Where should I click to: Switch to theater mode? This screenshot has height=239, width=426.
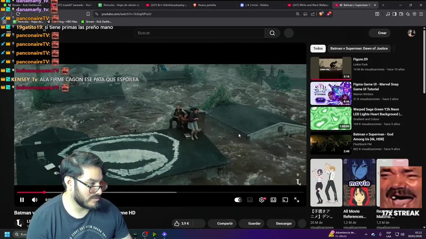coord(273,200)
